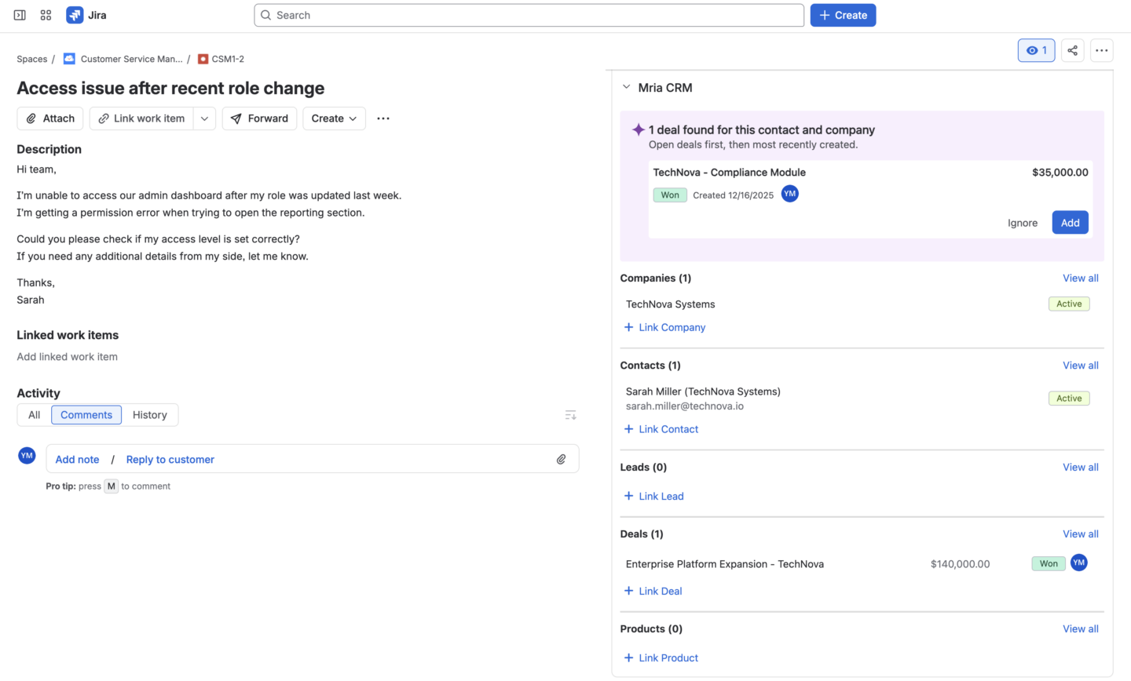Viewport: 1131px width, 681px height.
Task: View all Contacts
Action: (x=1081, y=365)
